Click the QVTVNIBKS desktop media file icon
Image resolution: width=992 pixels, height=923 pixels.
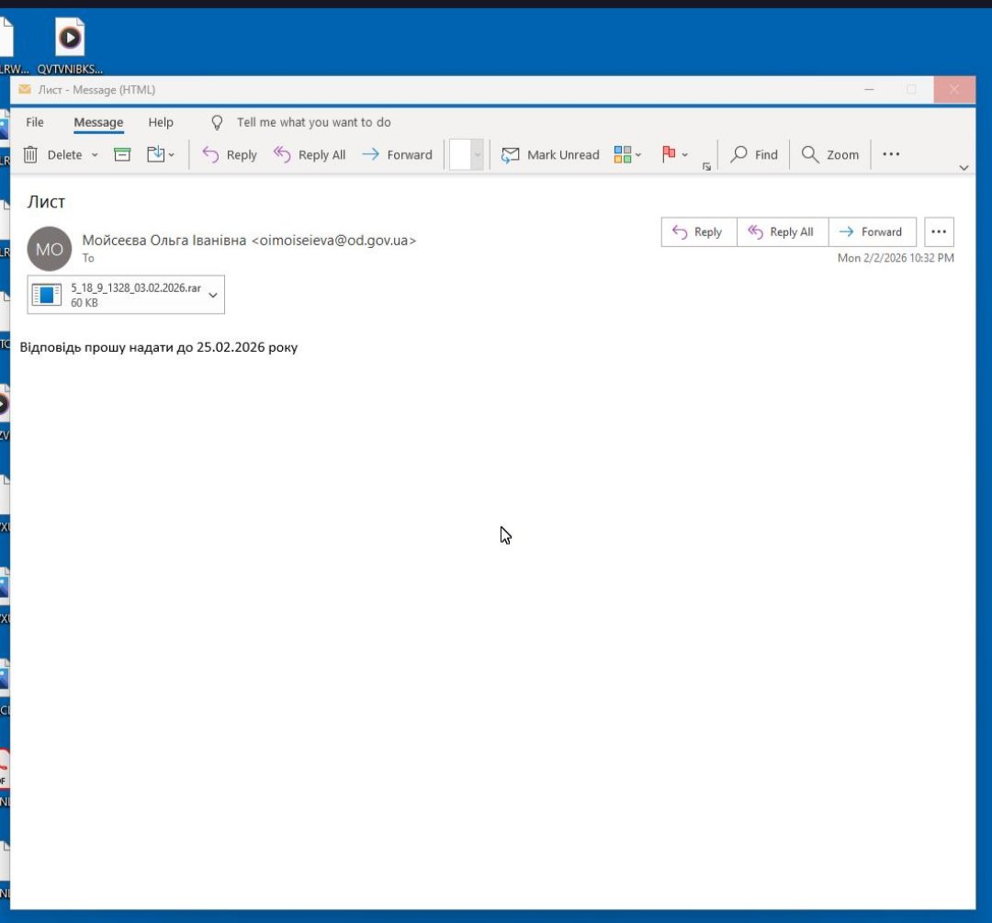coord(70,38)
